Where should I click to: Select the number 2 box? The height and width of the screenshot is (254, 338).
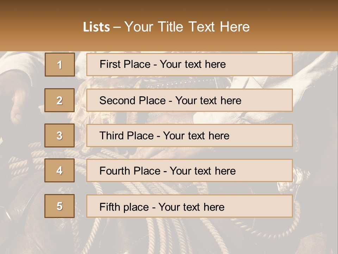click(x=60, y=100)
